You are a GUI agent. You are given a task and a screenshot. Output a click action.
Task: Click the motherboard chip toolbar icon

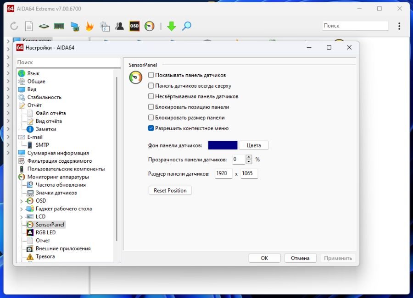coord(44,26)
